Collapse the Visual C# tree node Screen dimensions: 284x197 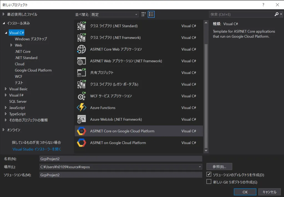(6, 33)
